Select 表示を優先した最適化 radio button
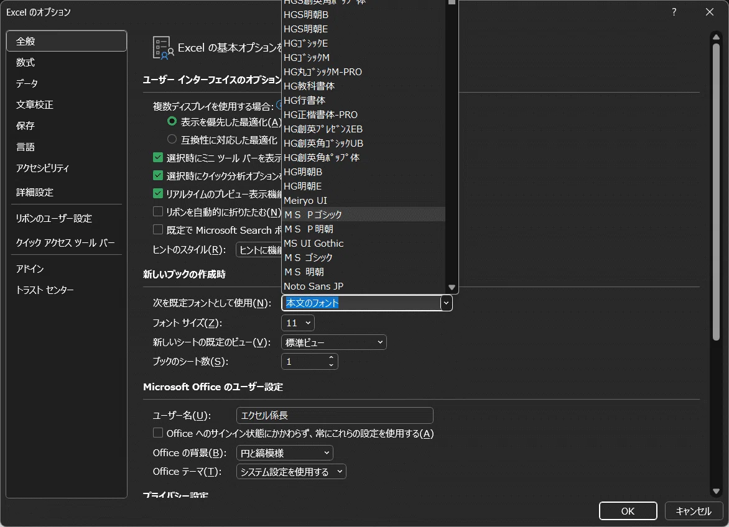Image resolution: width=729 pixels, height=527 pixels. (172, 121)
